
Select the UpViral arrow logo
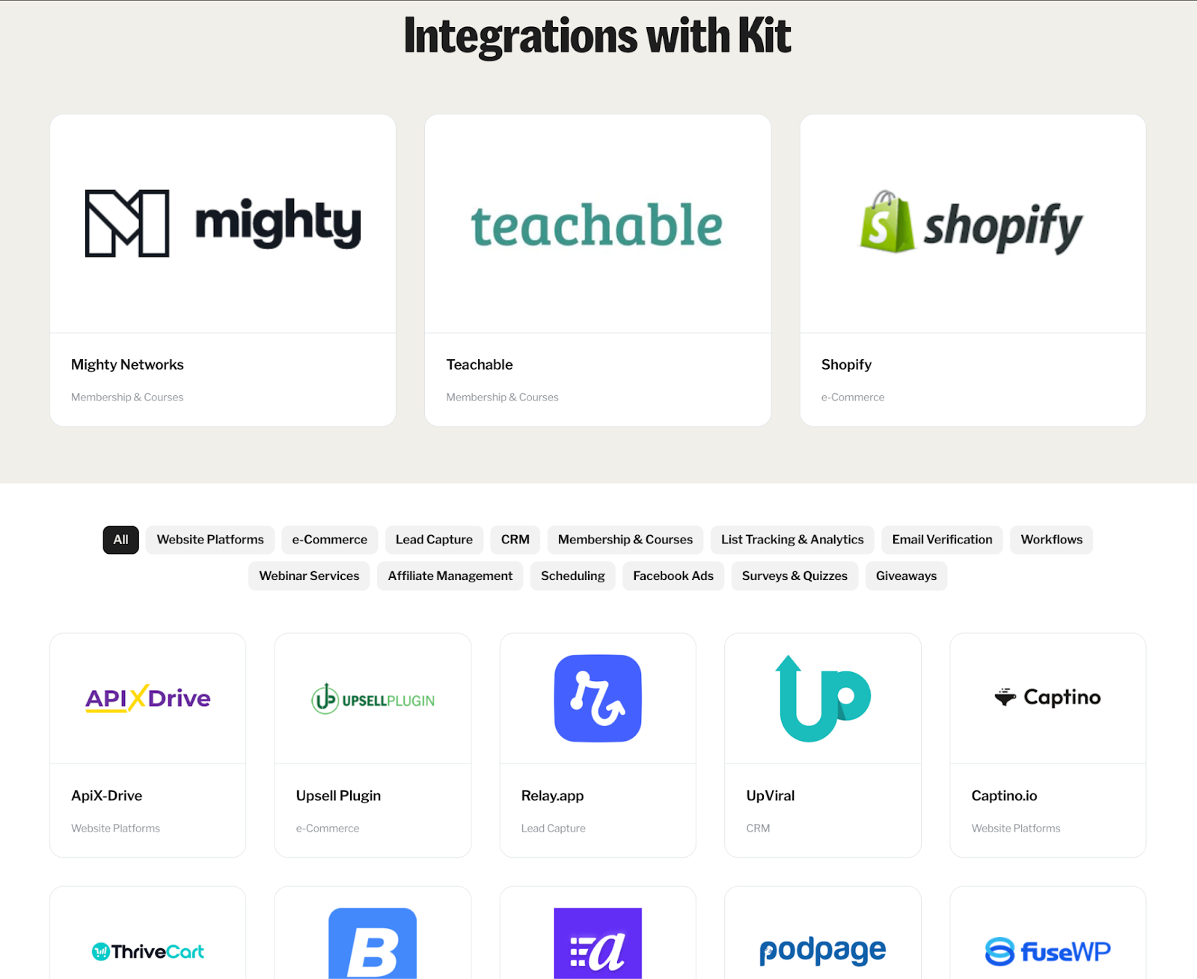pos(822,698)
